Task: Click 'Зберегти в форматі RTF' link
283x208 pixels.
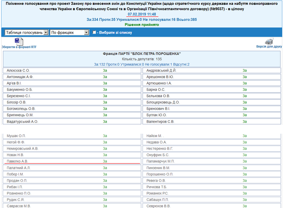Action: coord(19,47)
